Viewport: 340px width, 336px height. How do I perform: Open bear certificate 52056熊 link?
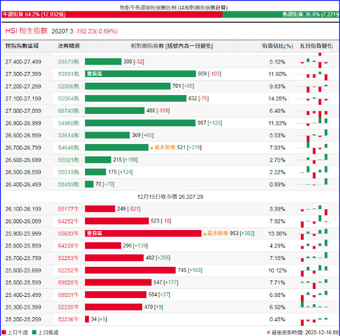point(69,86)
